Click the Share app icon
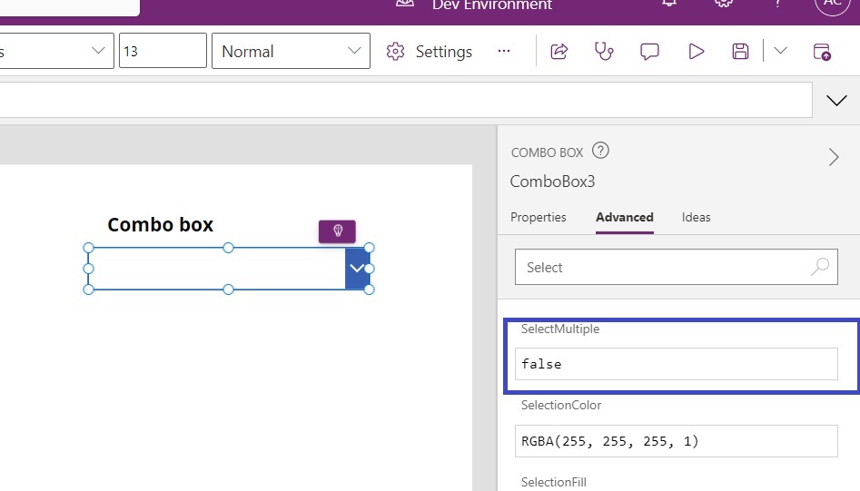This screenshot has width=860, height=491. click(x=559, y=52)
